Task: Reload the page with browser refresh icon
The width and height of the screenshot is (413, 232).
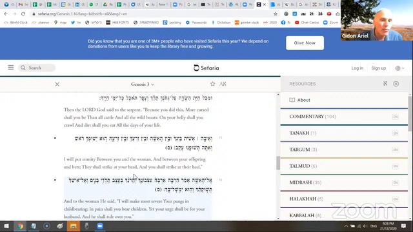Action: [x=23, y=14]
